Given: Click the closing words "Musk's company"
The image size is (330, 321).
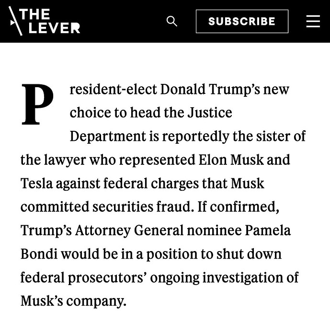Looking at the screenshot, I should (x=72, y=301).
